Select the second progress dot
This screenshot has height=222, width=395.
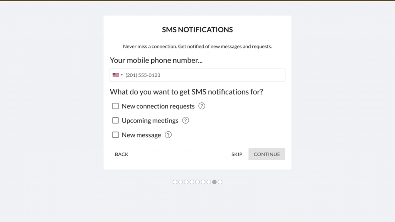point(181,182)
